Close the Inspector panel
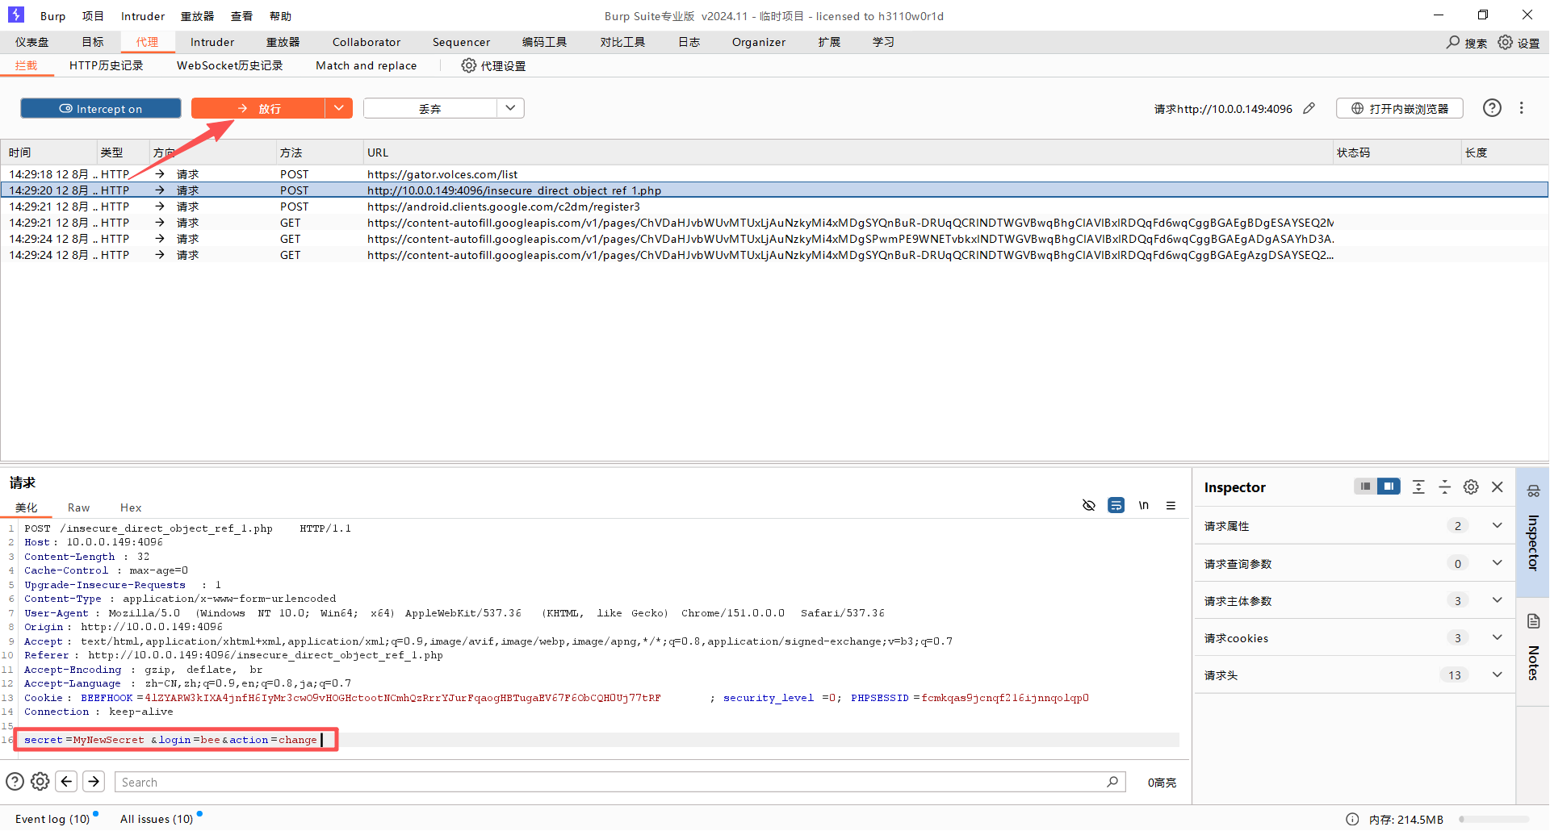Viewport: 1550px width, 831px height. click(x=1498, y=486)
